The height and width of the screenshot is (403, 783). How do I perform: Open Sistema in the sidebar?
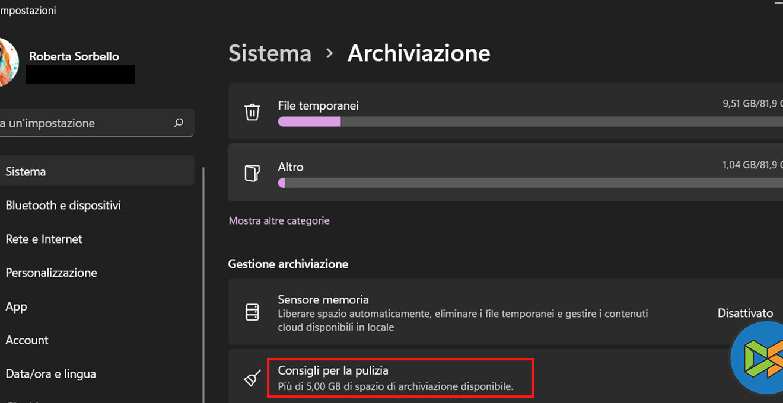[x=26, y=171]
